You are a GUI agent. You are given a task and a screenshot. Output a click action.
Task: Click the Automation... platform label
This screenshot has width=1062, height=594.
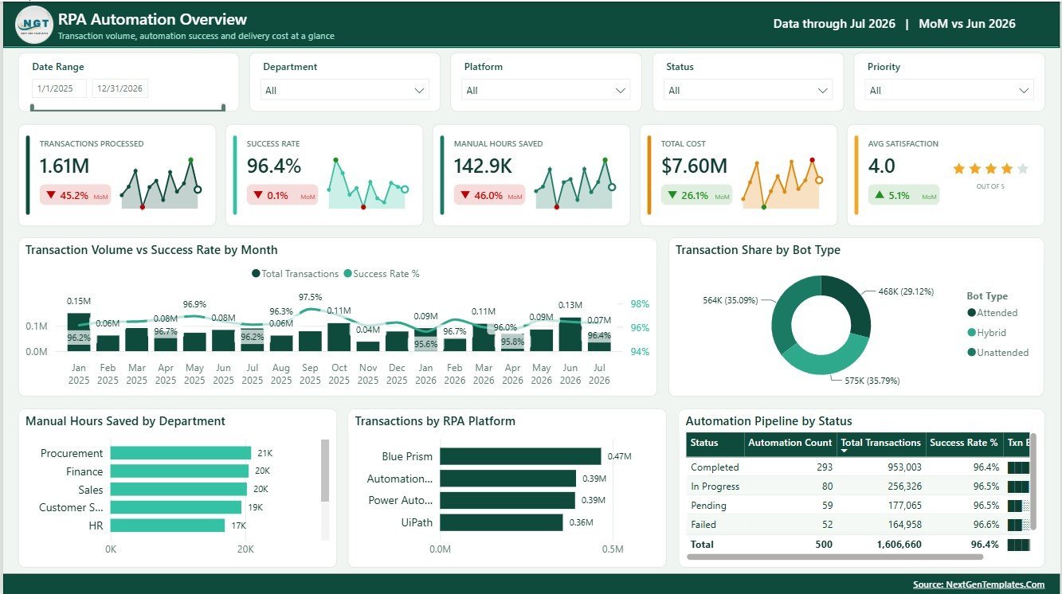(400, 479)
